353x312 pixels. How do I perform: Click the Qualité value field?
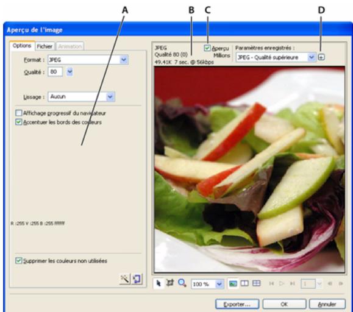55,72
